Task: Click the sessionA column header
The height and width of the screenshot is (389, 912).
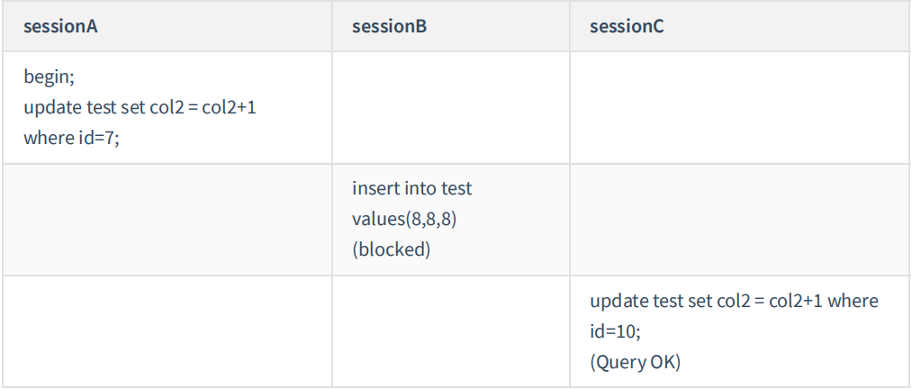Action: coord(60,27)
